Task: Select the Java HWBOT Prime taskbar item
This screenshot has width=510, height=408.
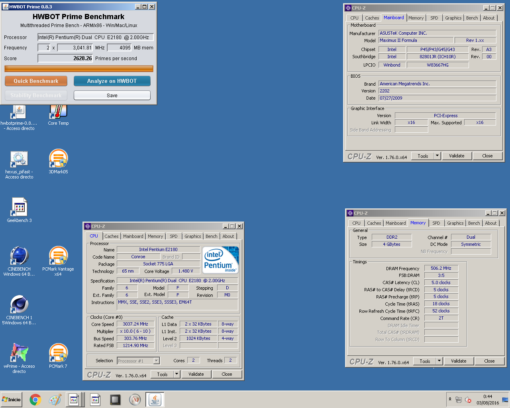Action: click(155, 400)
